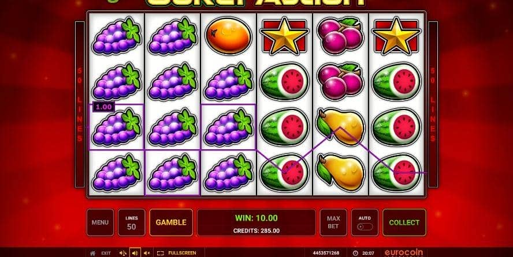Click the 1.00 payline win label

point(104,107)
